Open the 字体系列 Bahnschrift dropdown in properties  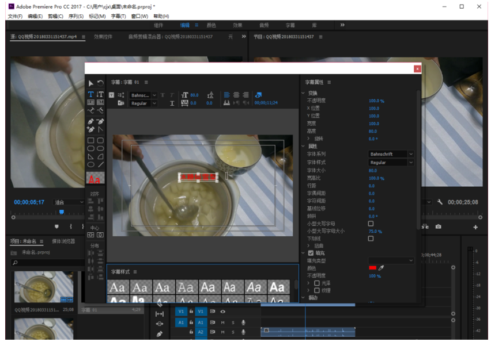(391, 154)
